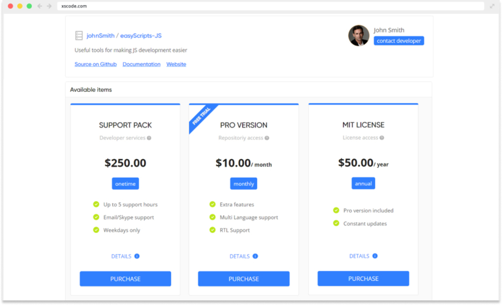The image size is (502, 305).
Task: Open the tooltip icon next to Developer services
Action: pyautogui.click(x=150, y=138)
